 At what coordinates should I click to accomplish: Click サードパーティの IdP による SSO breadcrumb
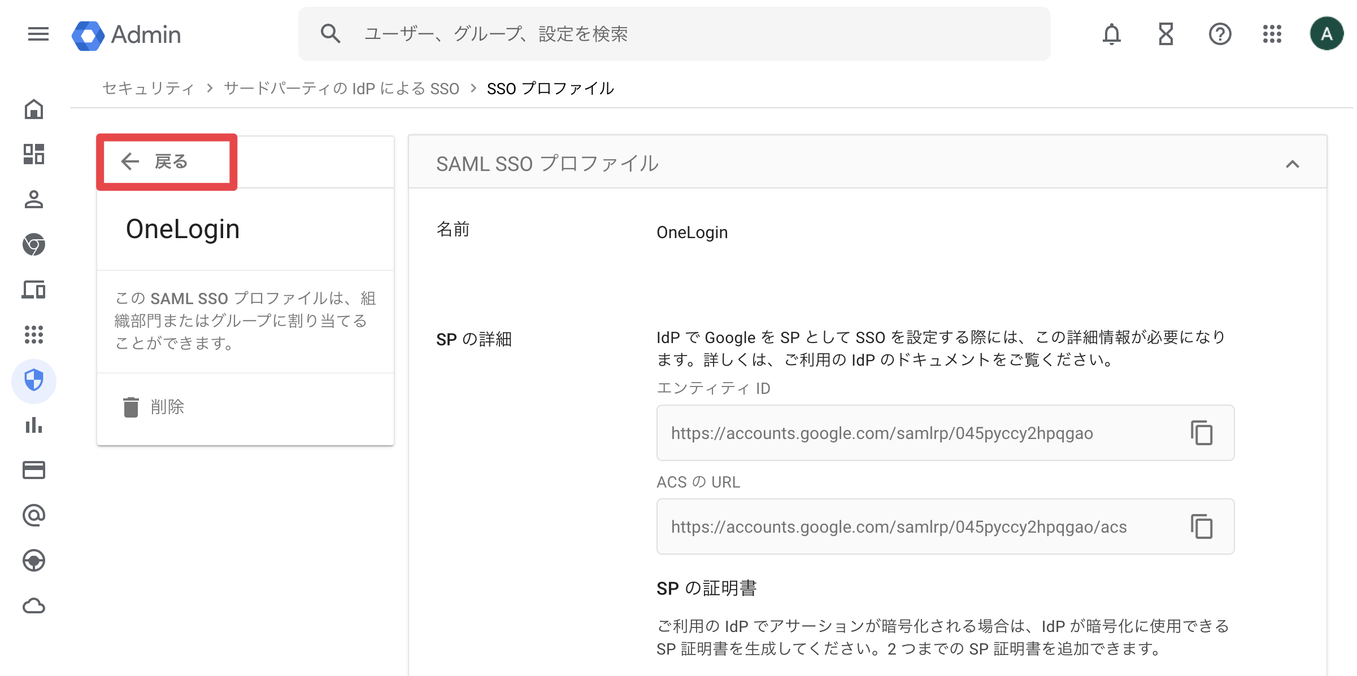pyautogui.click(x=341, y=89)
